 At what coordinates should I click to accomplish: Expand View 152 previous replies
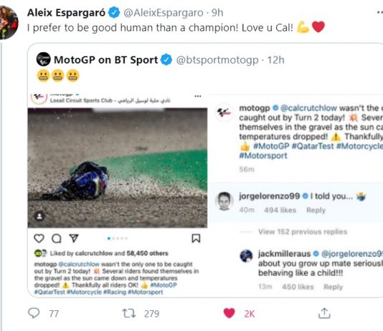303,231
